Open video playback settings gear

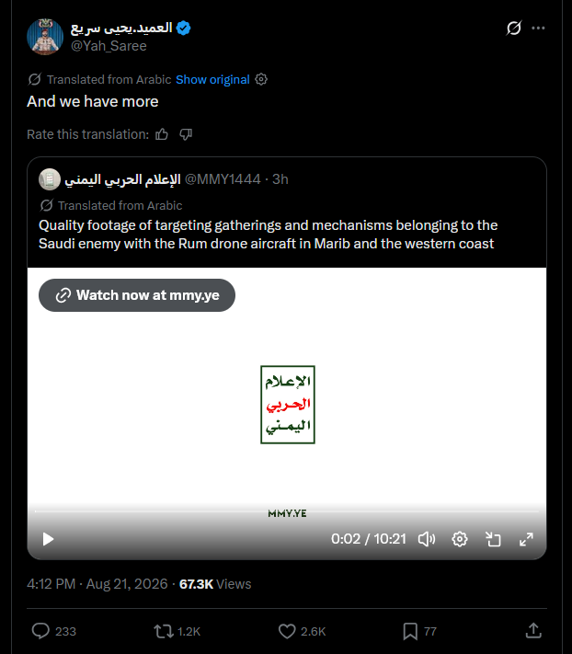460,539
